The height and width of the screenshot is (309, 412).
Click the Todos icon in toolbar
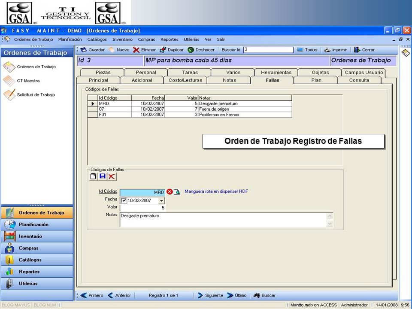click(300, 50)
